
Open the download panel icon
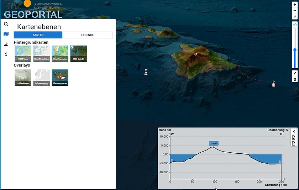coord(6,44)
